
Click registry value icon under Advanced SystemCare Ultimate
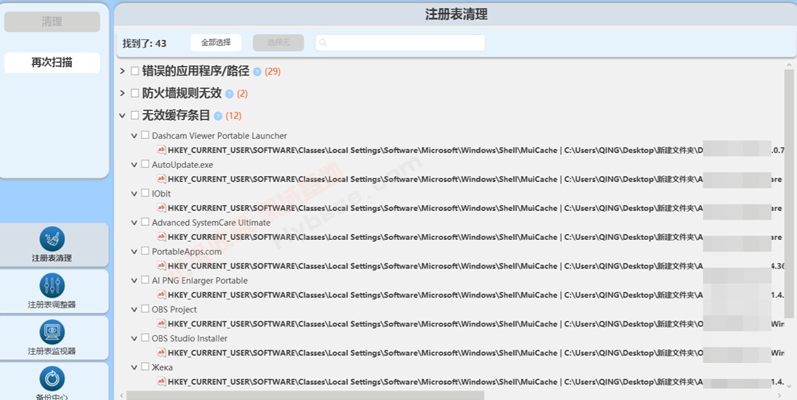pyautogui.click(x=161, y=236)
